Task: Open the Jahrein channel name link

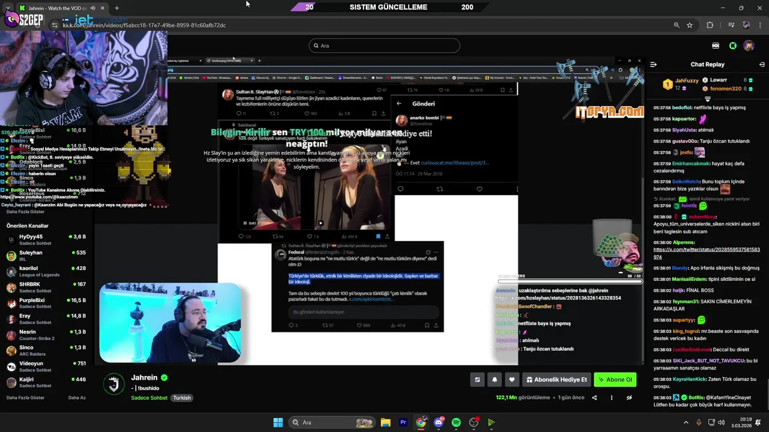Action: coord(144,377)
